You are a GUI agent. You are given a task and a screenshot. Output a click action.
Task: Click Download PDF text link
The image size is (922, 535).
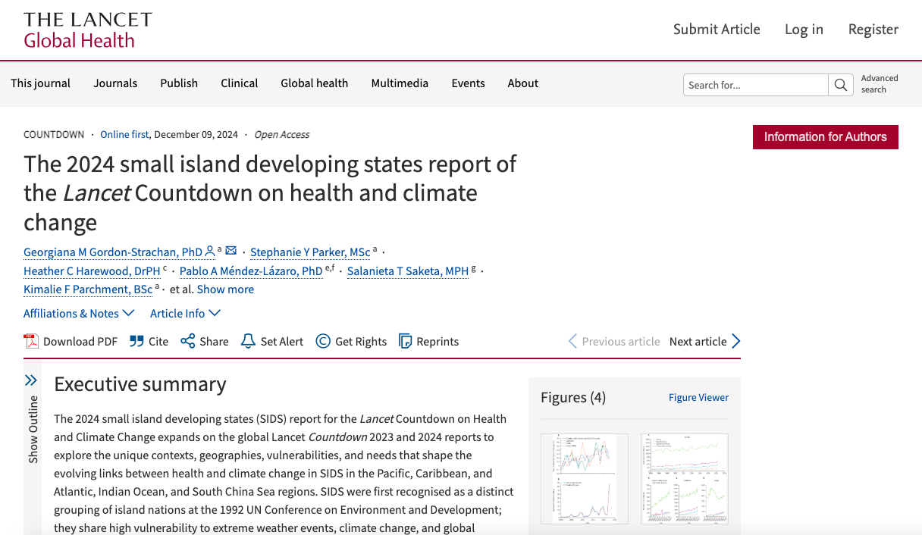[x=80, y=342]
